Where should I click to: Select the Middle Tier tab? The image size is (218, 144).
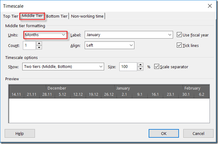click(32, 16)
